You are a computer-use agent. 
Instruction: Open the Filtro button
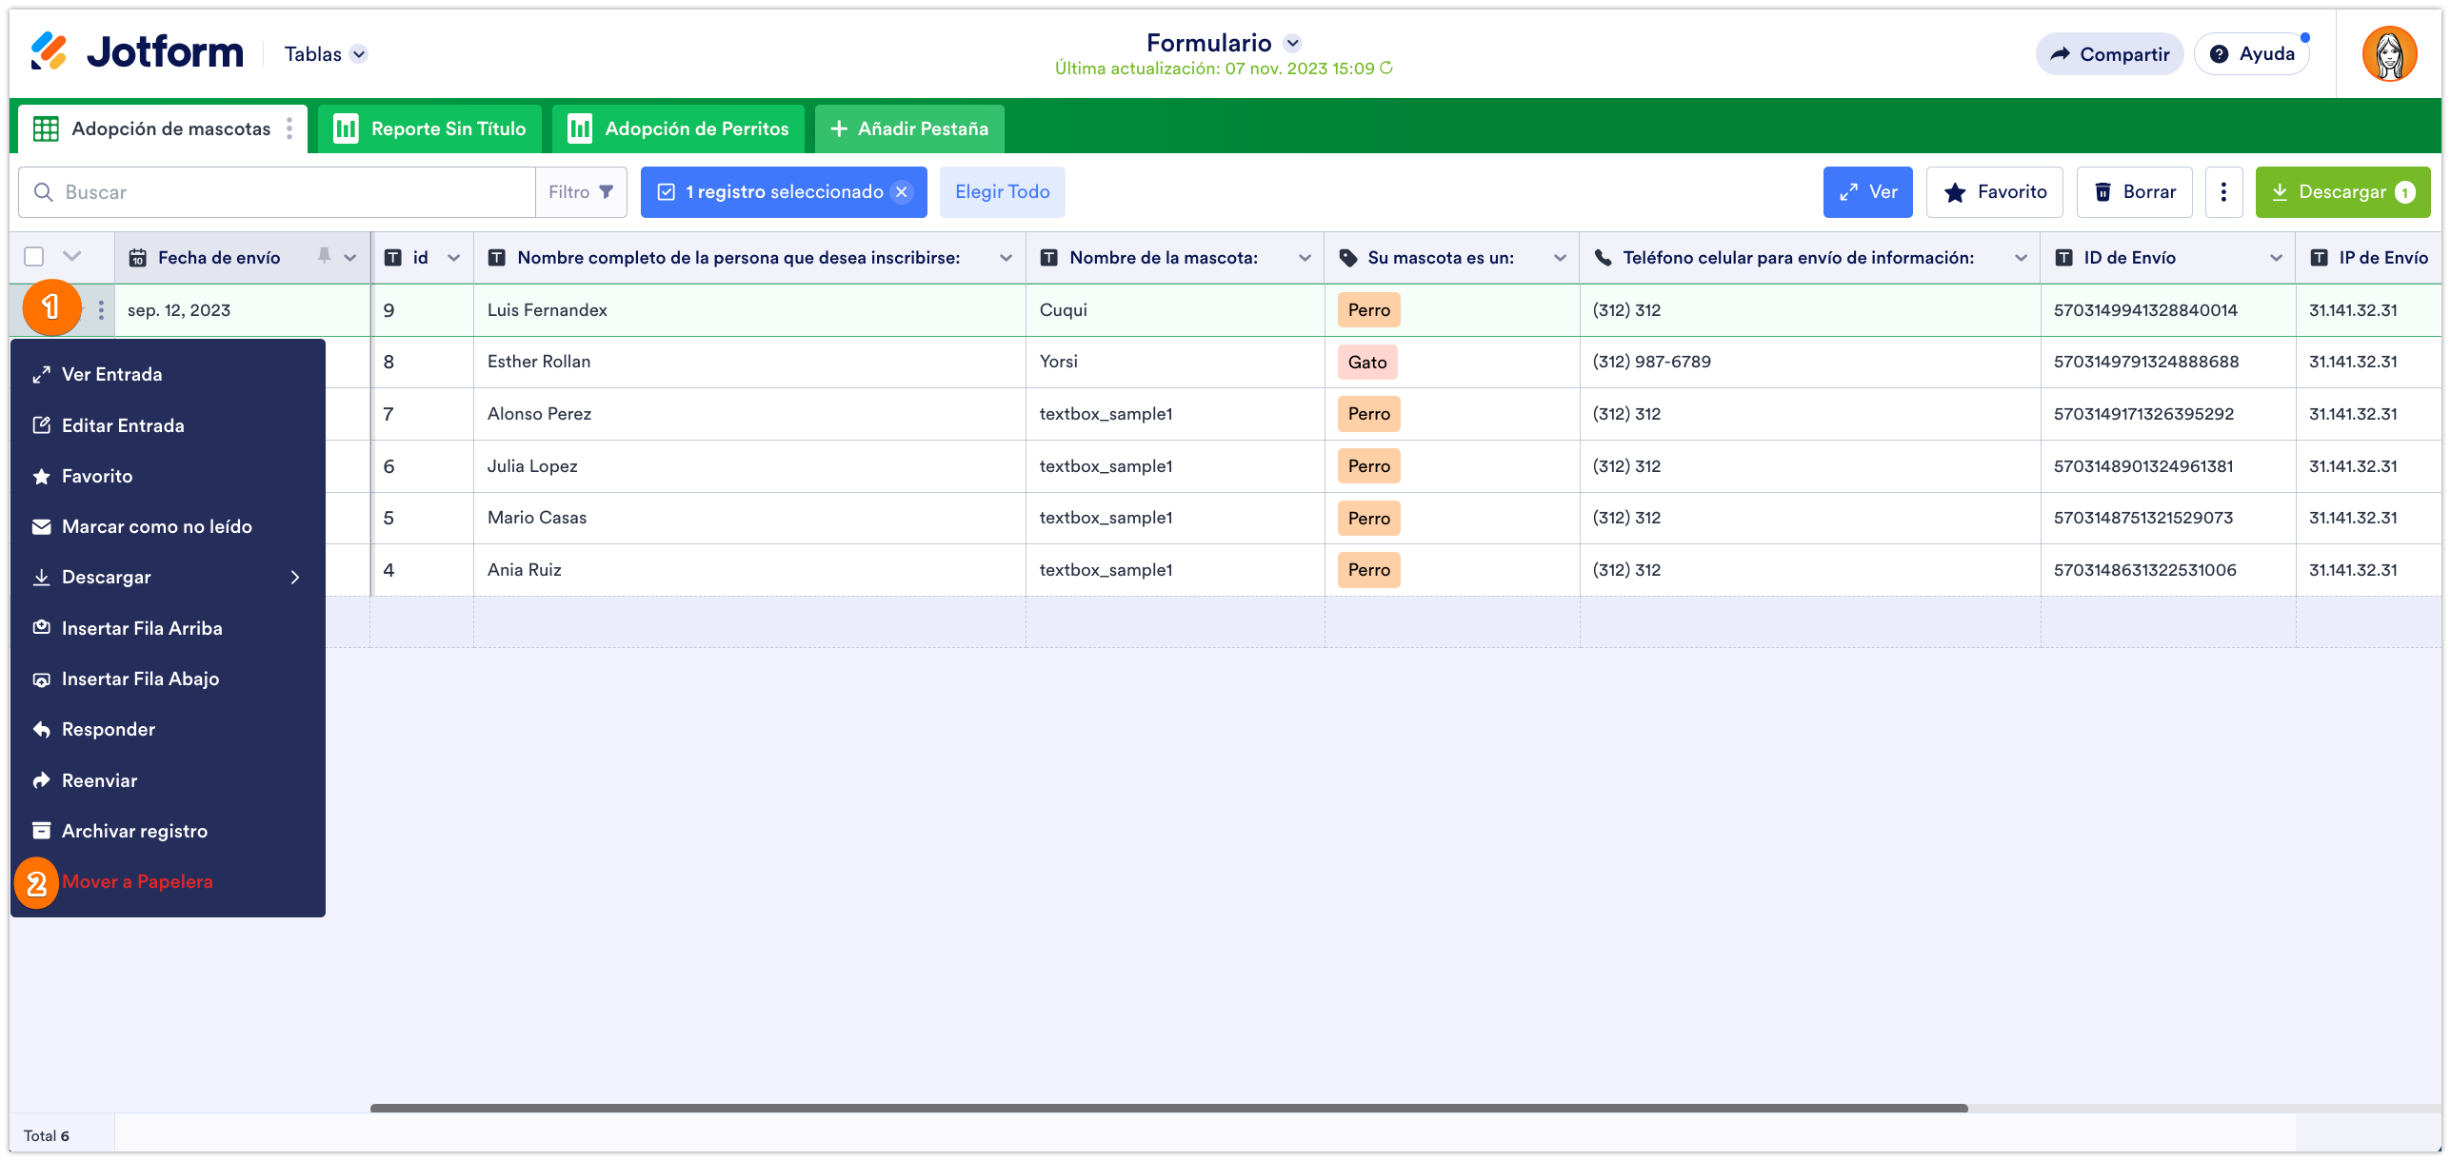pyautogui.click(x=581, y=192)
